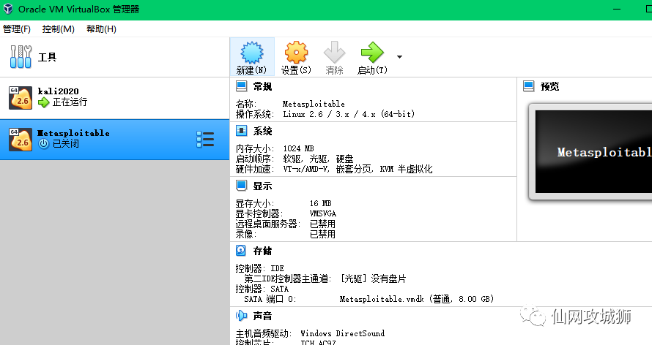This screenshot has width=652, height=345.
Task: Click the 'VMSVGA' graphics controller value
Action: [x=323, y=213]
